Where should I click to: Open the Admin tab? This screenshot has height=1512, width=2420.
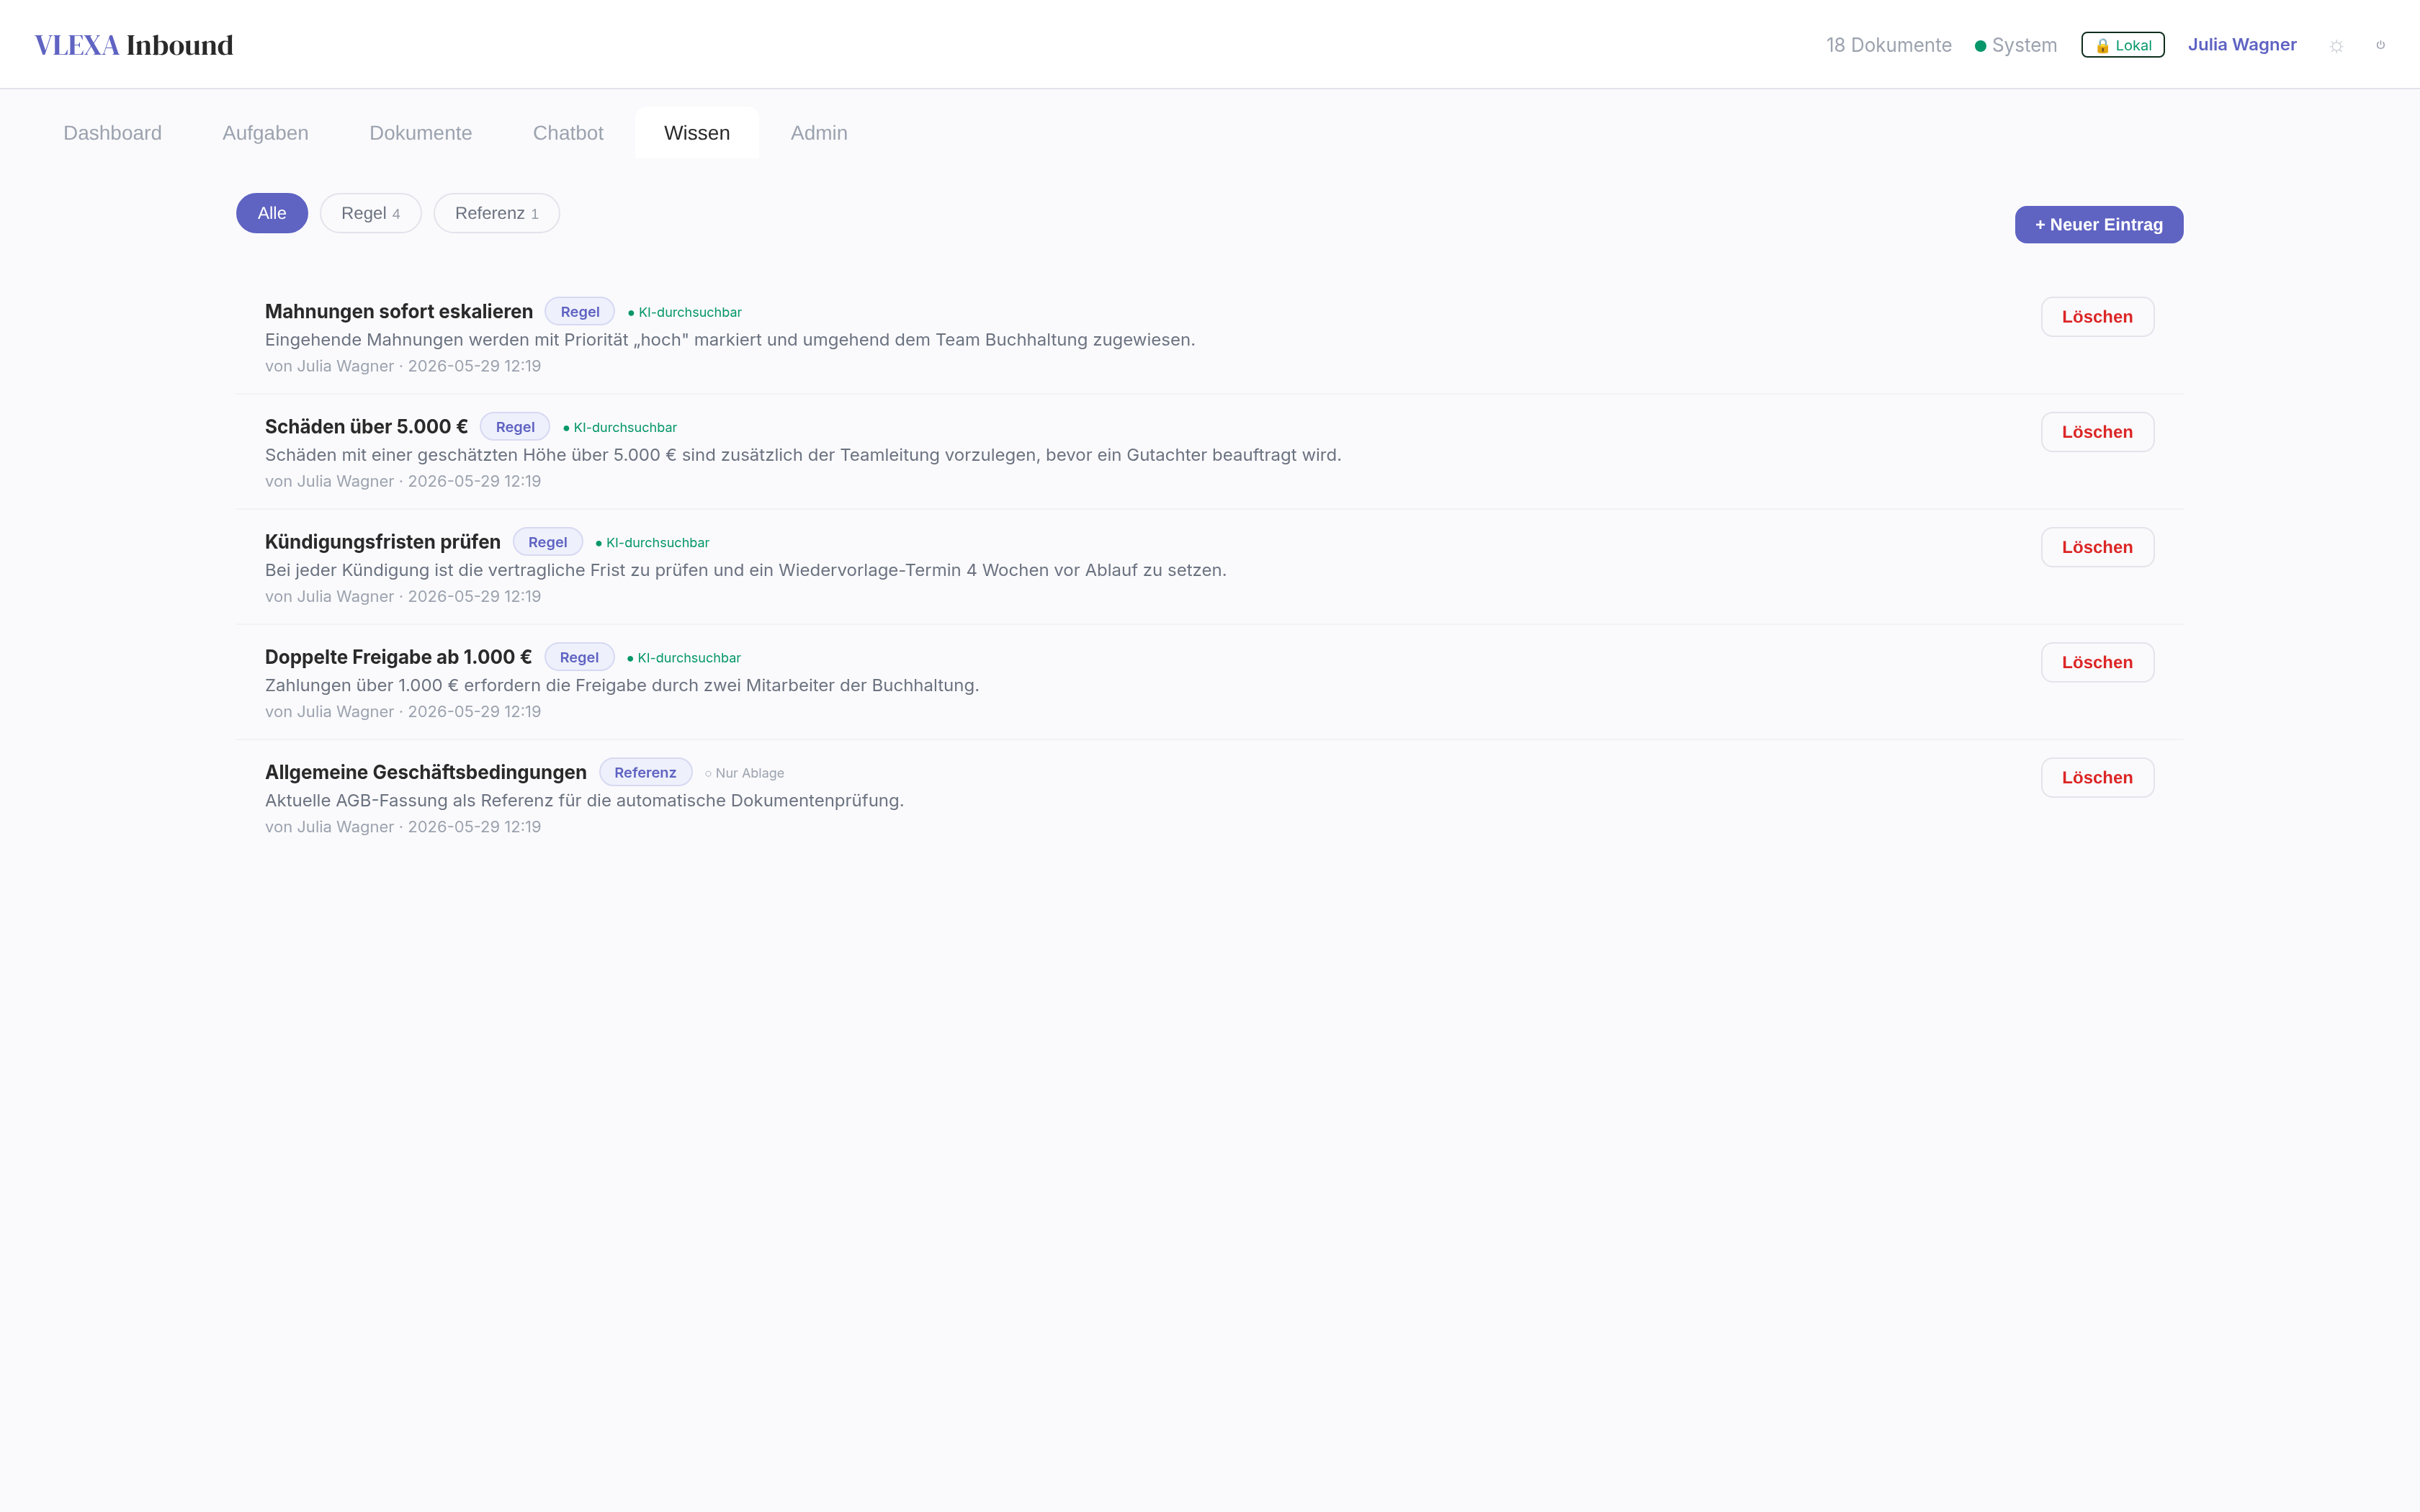(x=819, y=133)
